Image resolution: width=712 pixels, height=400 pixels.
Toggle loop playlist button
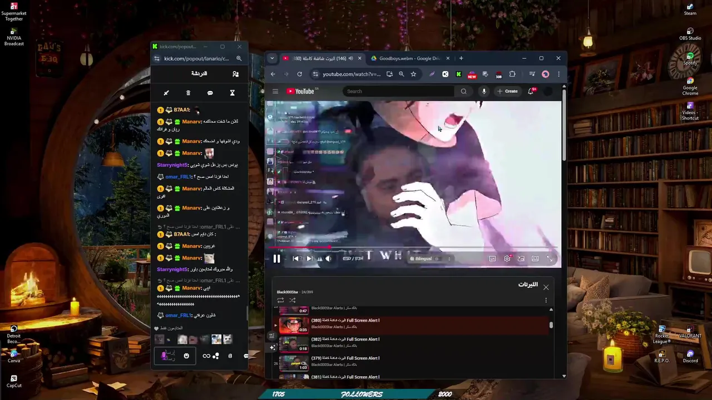point(280,300)
